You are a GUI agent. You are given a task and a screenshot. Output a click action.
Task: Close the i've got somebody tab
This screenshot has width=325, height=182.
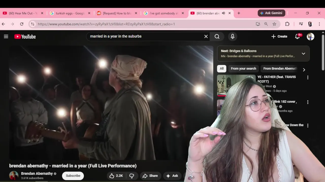[183, 13]
